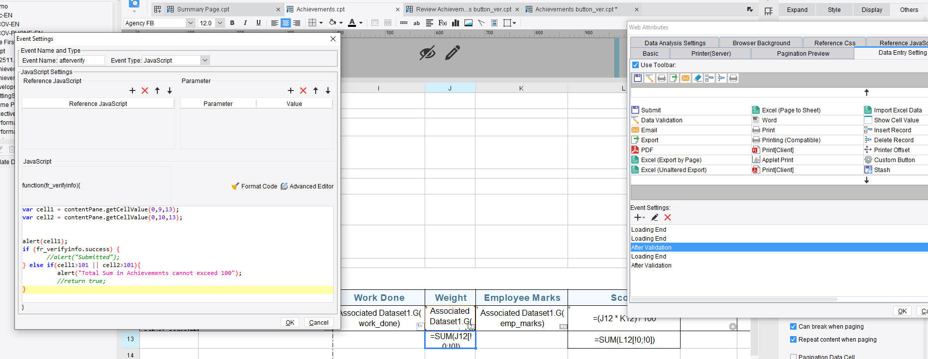Open the Browser Background tab

[x=761, y=43]
